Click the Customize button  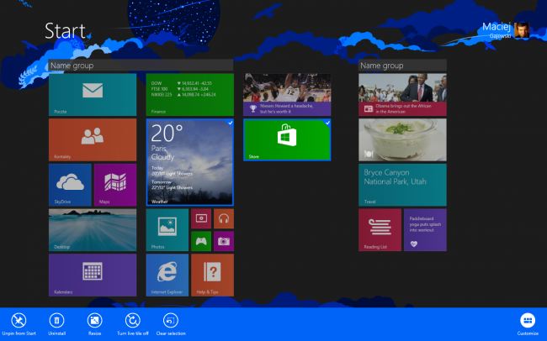point(528,324)
